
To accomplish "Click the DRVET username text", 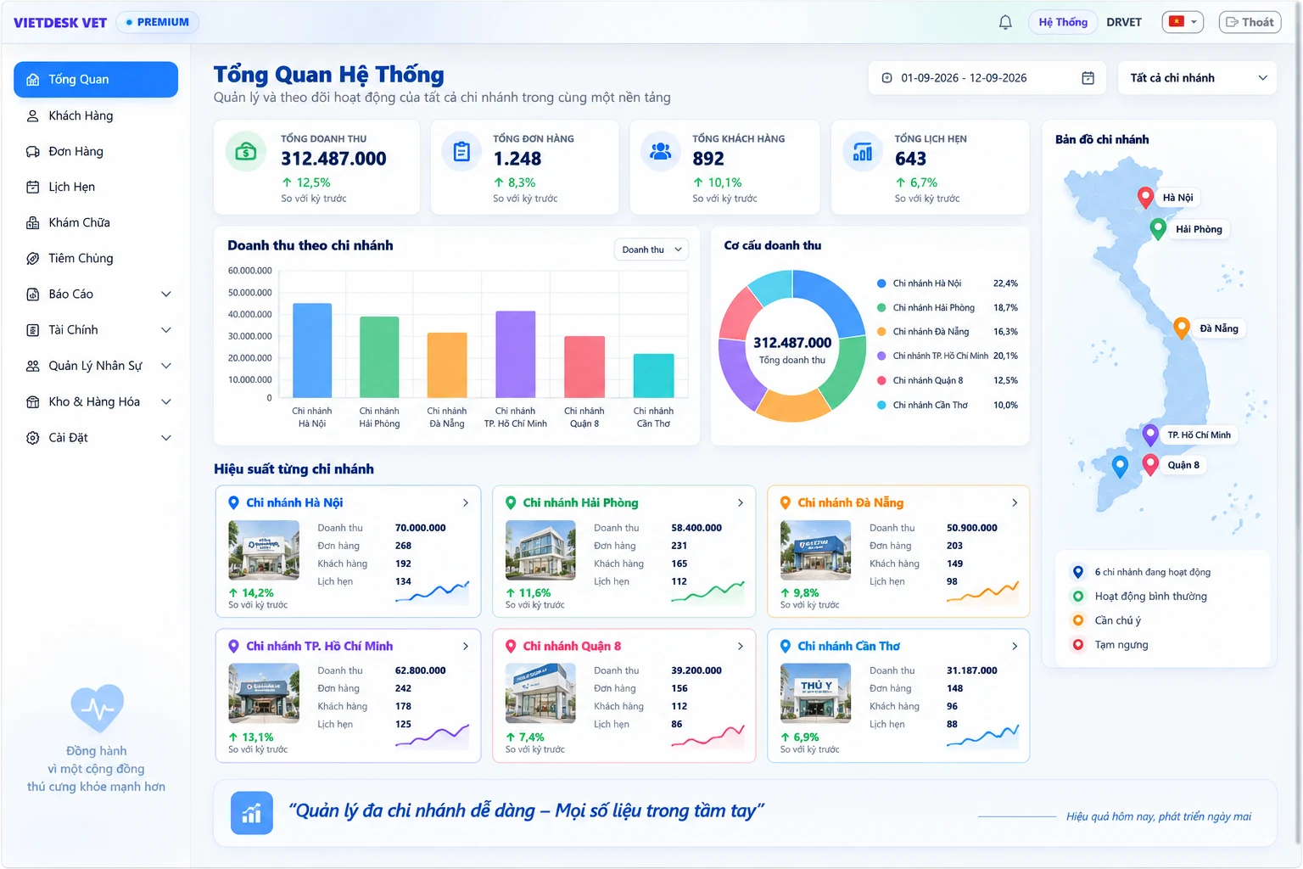I will tap(1124, 22).
